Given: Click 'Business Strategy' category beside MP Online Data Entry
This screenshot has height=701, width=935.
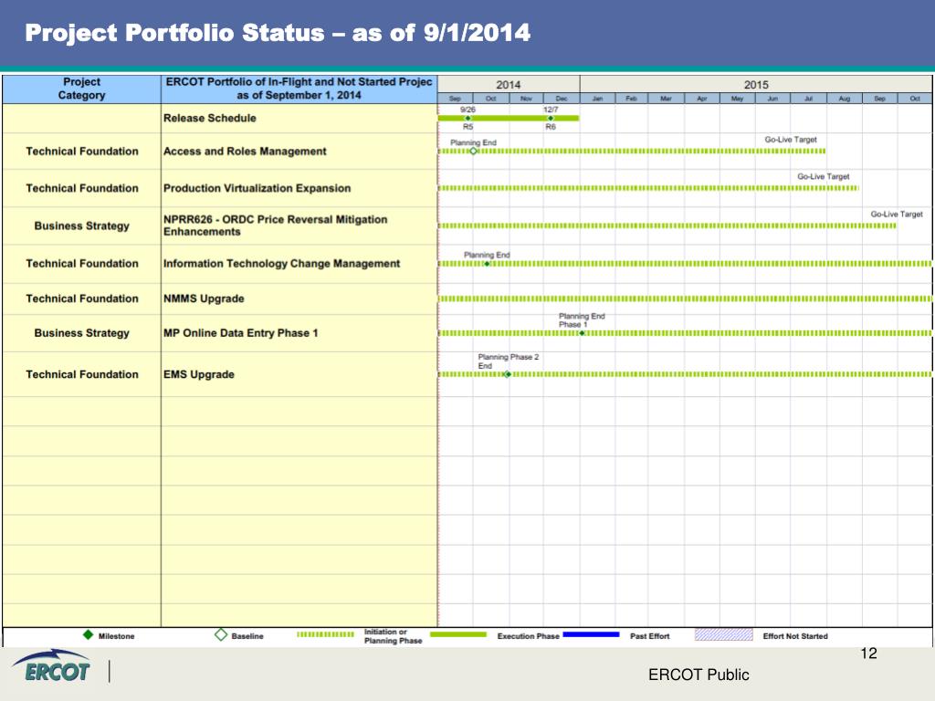Looking at the screenshot, I should coord(81,333).
